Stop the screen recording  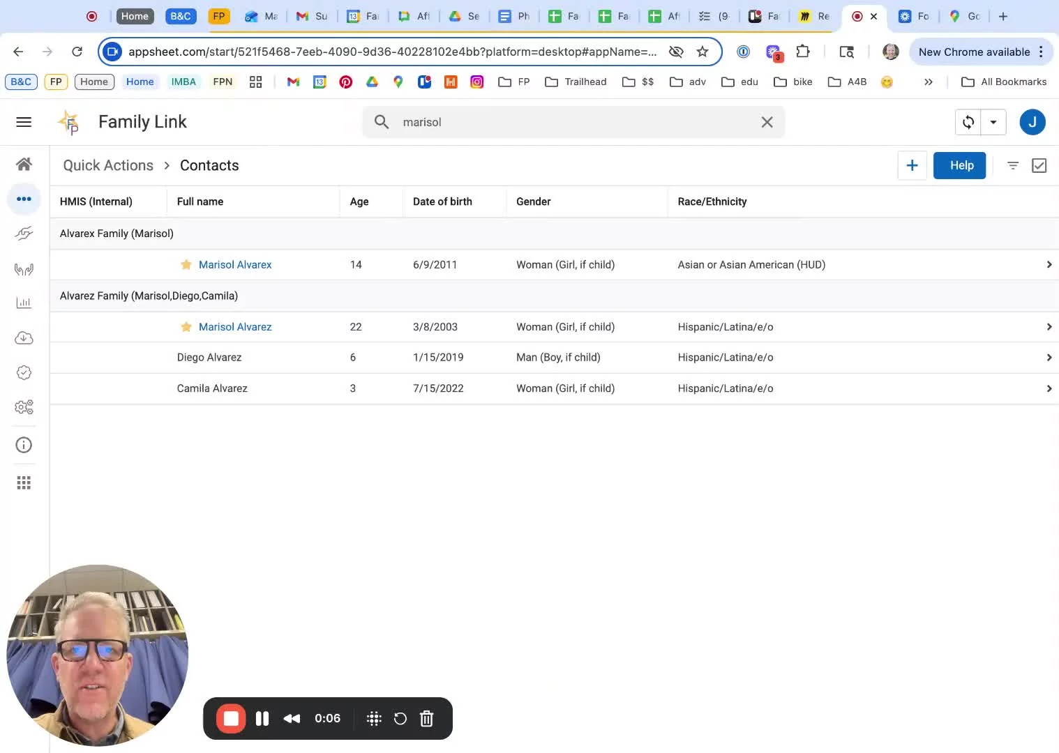pos(231,719)
